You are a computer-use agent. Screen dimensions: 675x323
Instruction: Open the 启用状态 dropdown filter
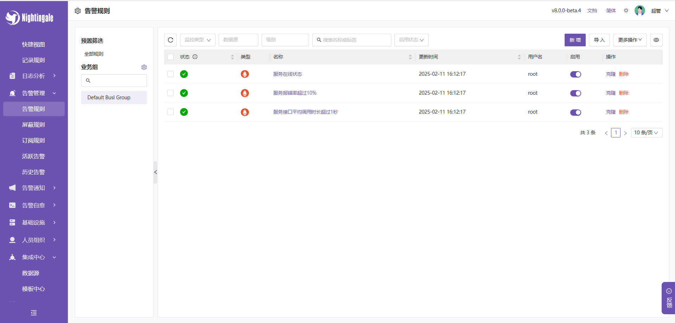[411, 40]
